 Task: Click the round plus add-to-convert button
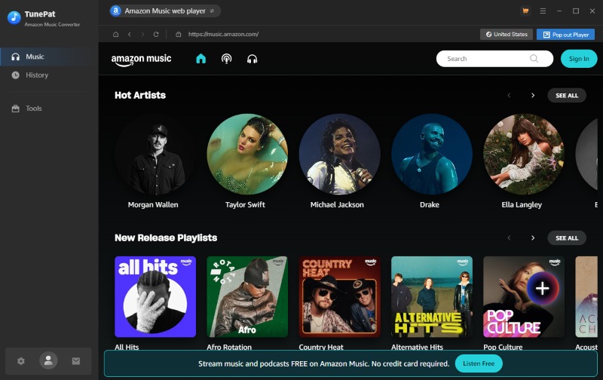[x=543, y=288]
